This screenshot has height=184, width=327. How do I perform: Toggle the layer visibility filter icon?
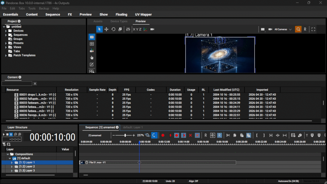pos(4,144)
